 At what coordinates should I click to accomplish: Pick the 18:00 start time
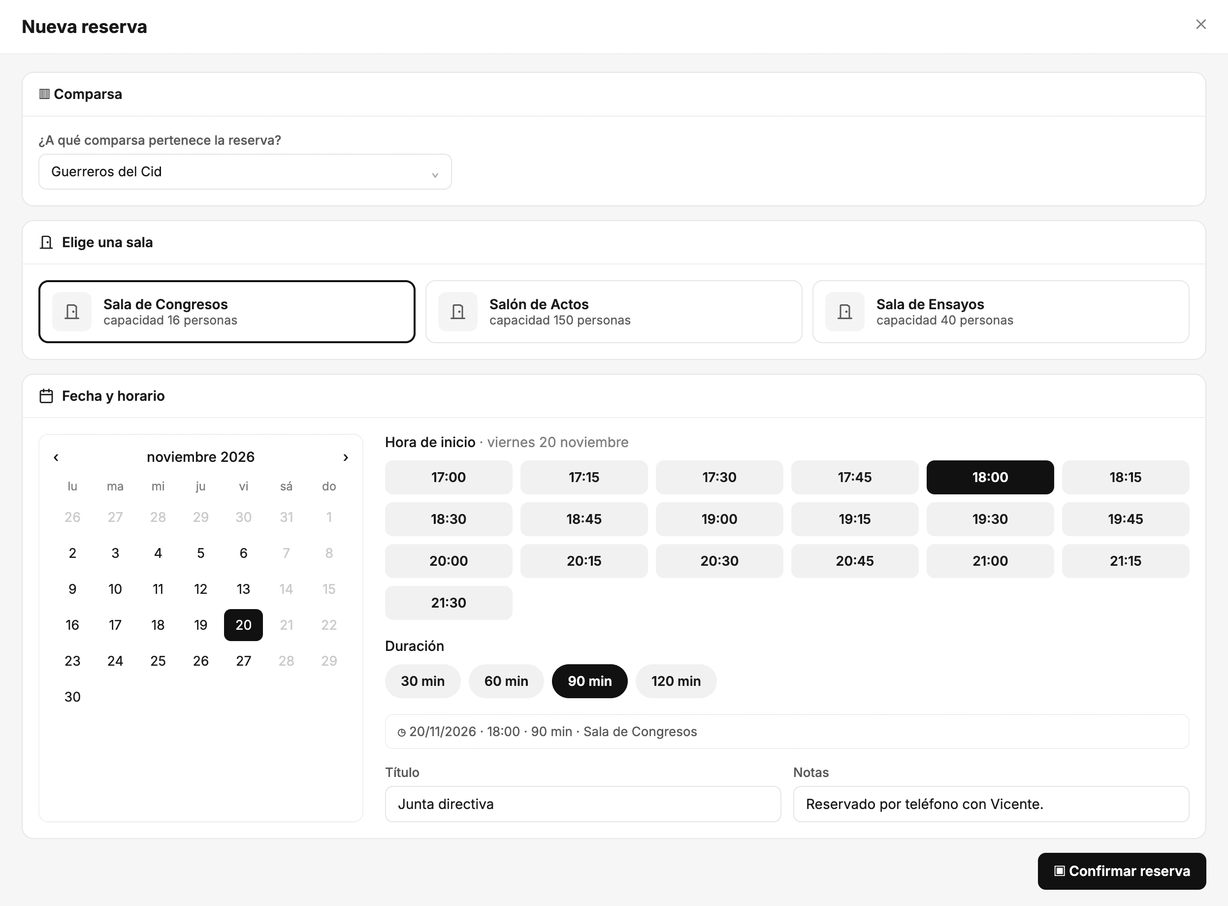point(990,477)
